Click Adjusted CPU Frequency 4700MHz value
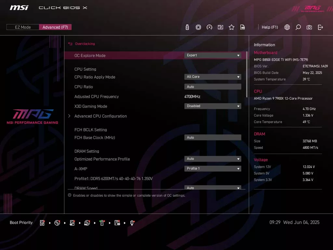 193,96
